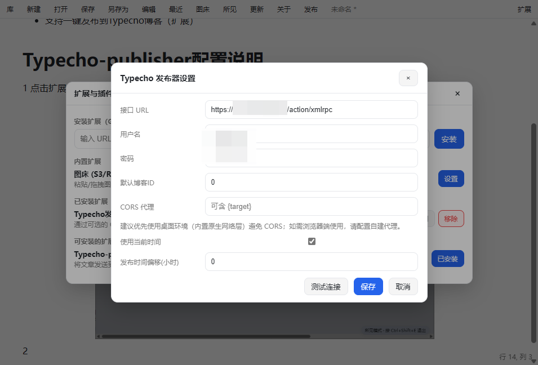Toggle the use current time checkbox
This screenshot has height=365, width=538.
[312, 242]
